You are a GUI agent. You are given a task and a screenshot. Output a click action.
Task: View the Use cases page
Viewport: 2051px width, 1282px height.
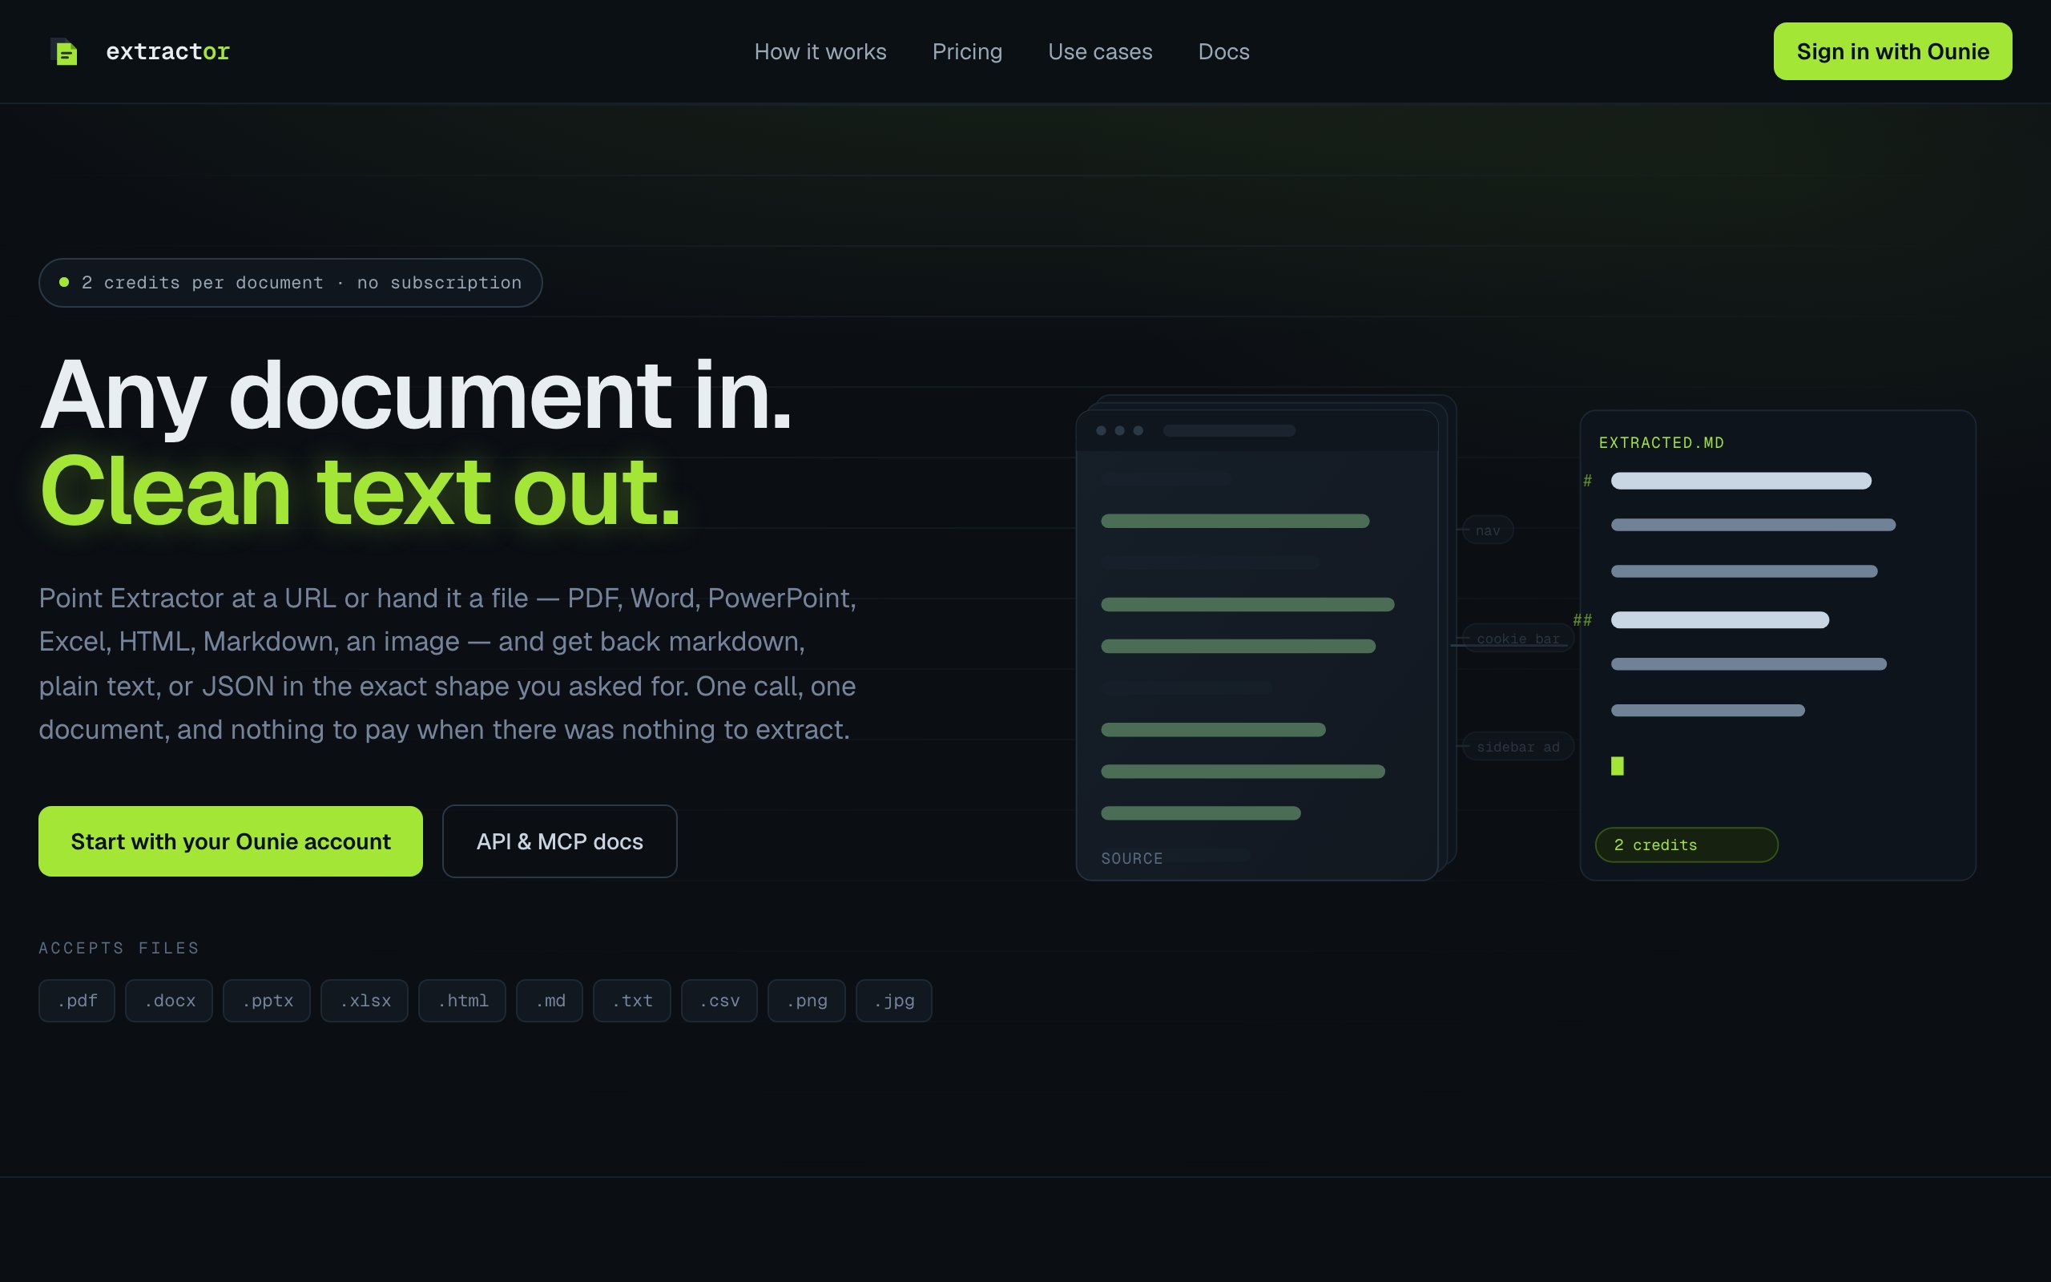(1100, 52)
